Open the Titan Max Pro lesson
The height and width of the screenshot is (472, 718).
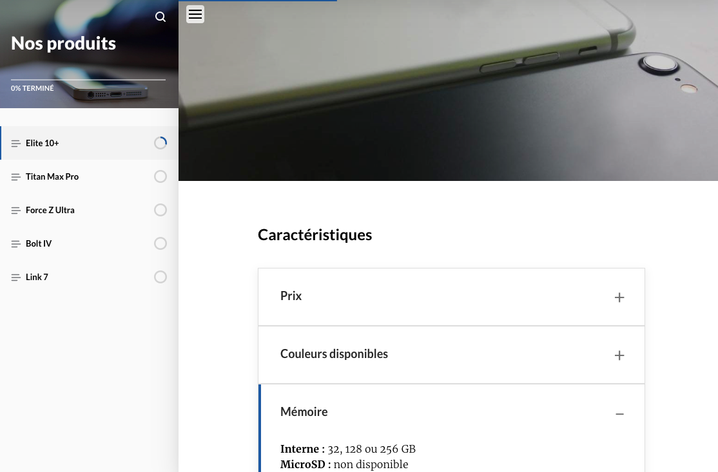[x=52, y=176]
